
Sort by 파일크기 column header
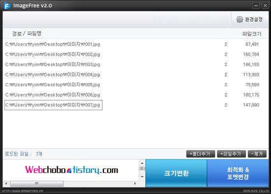coord(252,33)
